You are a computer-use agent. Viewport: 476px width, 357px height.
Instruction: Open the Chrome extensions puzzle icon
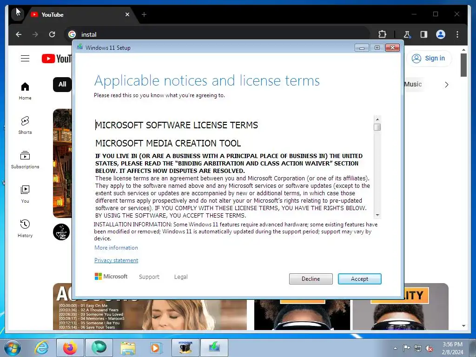[382, 34]
